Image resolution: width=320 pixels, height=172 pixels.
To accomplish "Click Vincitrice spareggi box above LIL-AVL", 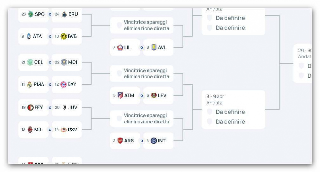I will coord(142,25).
